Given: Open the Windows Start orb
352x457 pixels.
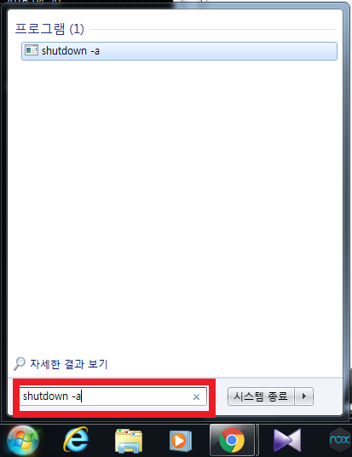Looking at the screenshot, I should (x=23, y=440).
